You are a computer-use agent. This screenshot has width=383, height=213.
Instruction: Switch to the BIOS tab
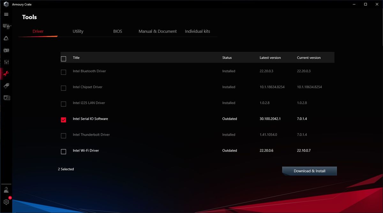click(x=118, y=31)
